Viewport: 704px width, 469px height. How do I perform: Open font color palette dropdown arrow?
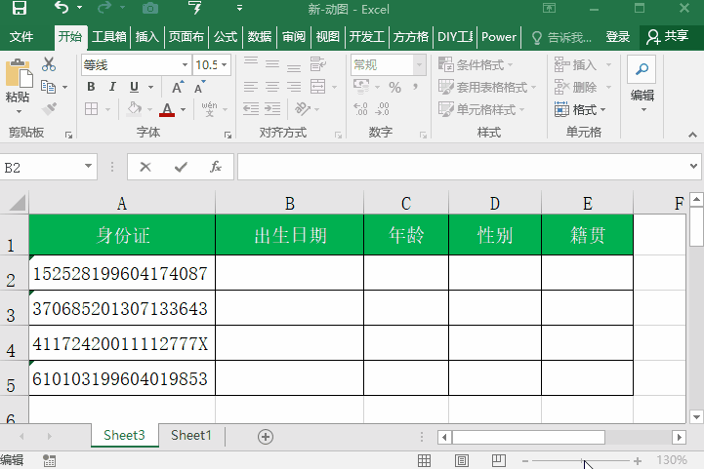click(x=184, y=109)
